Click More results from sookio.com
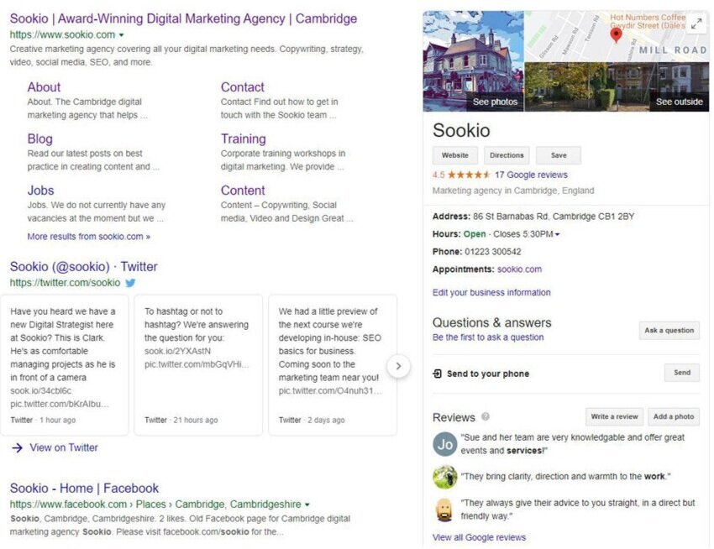The width and height of the screenshot is (714, 549). [x=89, y=237]
